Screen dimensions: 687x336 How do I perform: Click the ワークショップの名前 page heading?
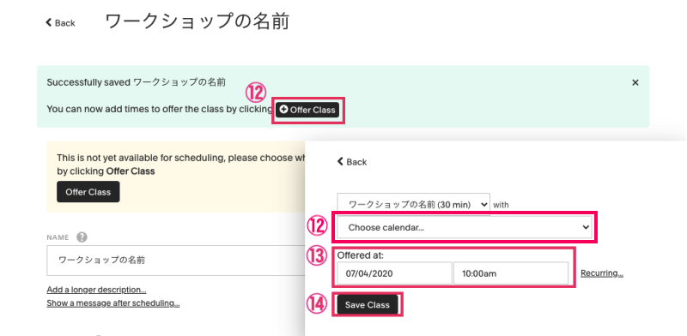[x=198, y=21]
